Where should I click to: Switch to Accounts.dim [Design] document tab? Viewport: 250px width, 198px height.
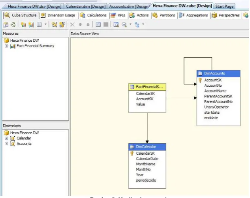129,7
